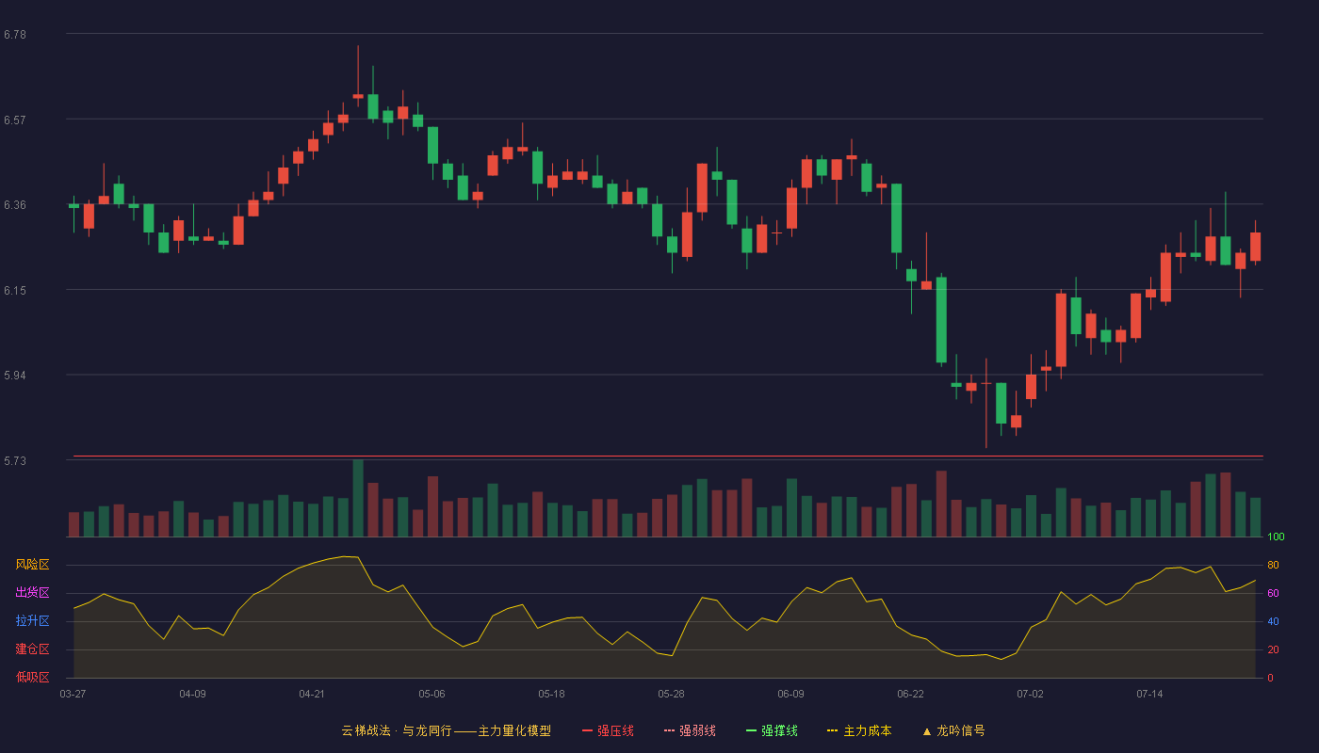Click the 6.78 price axis label
Screen dimensions: 1319x753
15,35
